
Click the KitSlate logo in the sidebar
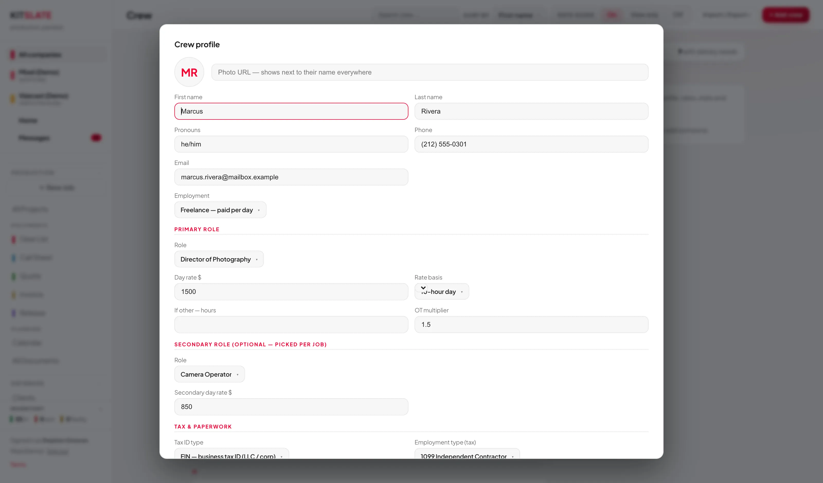(x=31, y=15)
